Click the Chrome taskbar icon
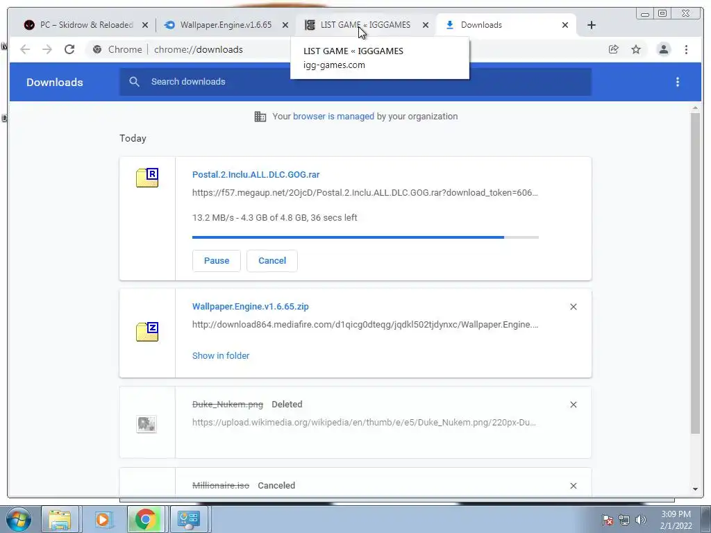Image resolution: width=711 pixels, height=533 pixels. coord(146,519)
